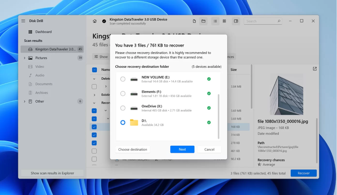Viewport: 337px width, 195px height.
Task: Switch to grid thumbnails view icon
Action: 224,21
